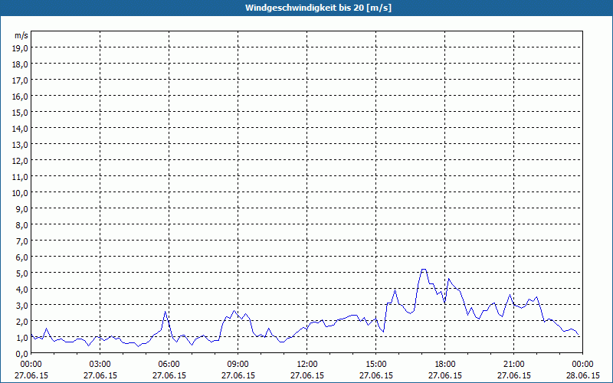Select the 15,0 y-axis label
613x383 pixels.
21,113
